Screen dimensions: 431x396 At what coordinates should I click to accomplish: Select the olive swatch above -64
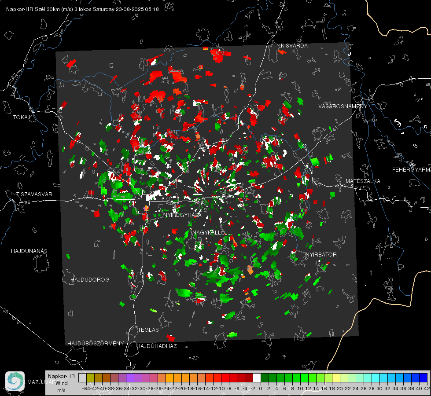point(90,378)
